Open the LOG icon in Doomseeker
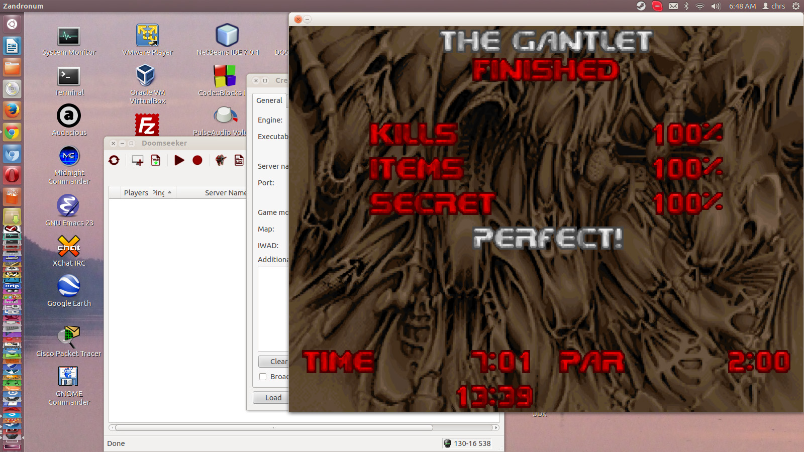 pos(239,160)
